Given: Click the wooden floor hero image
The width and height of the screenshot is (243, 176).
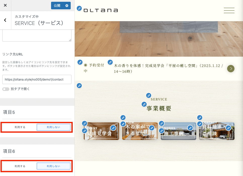Looking at the screenshot, I should [x=159, y=39].
